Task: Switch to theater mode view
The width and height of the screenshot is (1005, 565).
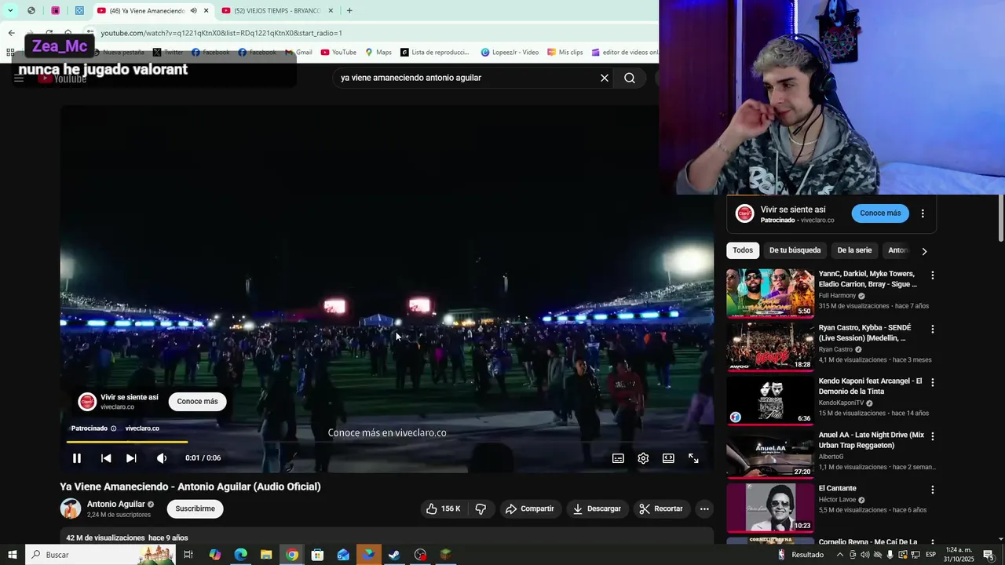Action: (x=668, y=458)
